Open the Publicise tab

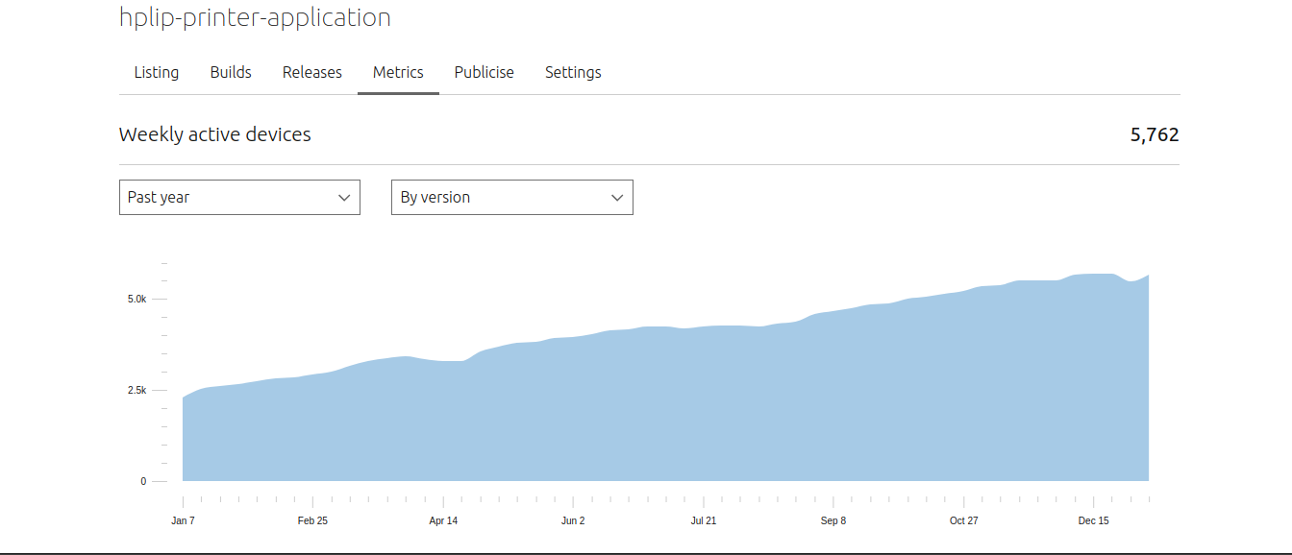point(484,72)
